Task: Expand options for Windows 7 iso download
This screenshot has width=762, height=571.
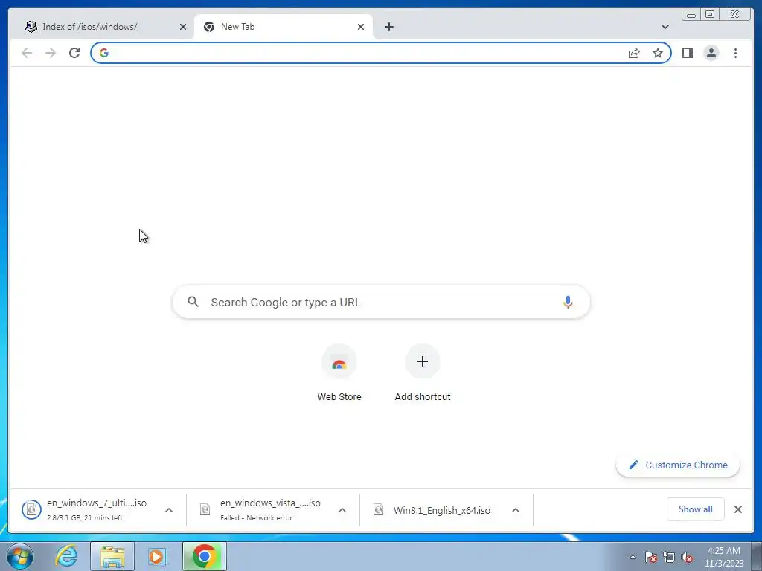Action: point(169,510)
